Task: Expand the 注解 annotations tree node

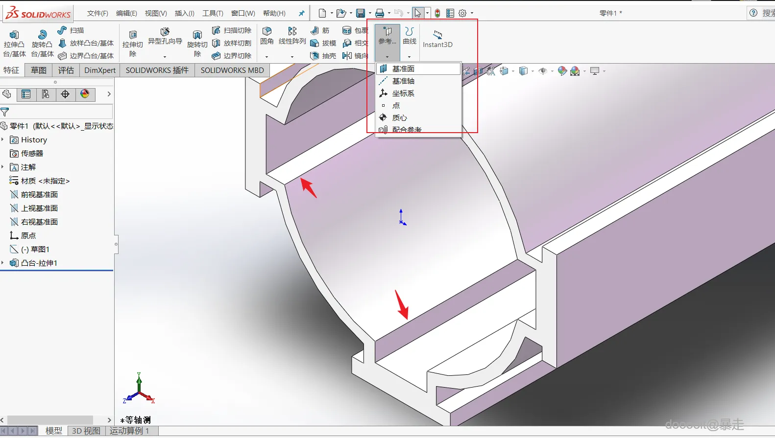Action: point(2,167)
